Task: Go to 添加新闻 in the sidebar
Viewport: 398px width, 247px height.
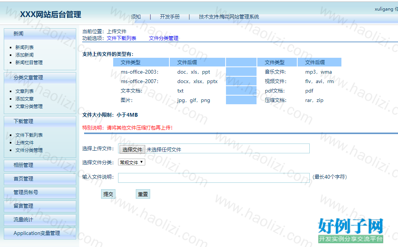Action: (25, 55)
